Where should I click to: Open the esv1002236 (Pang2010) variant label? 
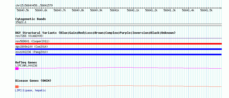32,52
